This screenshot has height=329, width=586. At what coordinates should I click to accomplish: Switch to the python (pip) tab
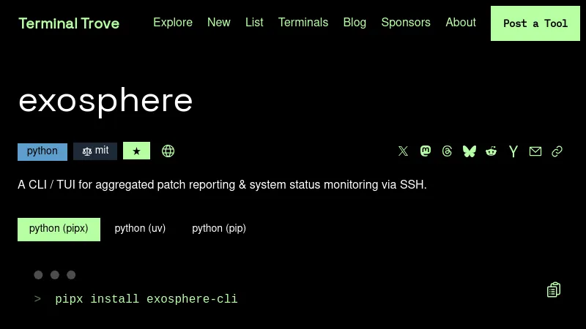pos(219,229)
